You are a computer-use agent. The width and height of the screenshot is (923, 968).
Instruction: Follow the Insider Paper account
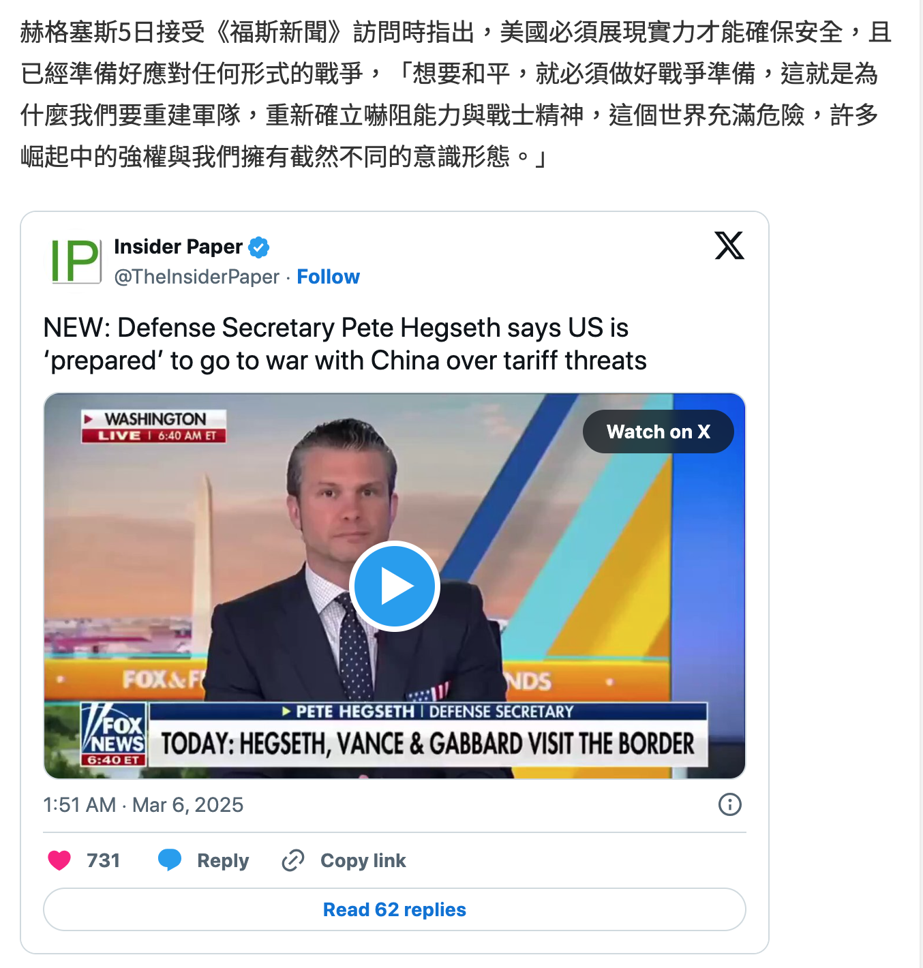(x=328, y=277)
